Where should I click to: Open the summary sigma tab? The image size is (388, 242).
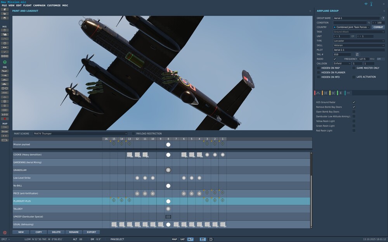tap(341, 93)
